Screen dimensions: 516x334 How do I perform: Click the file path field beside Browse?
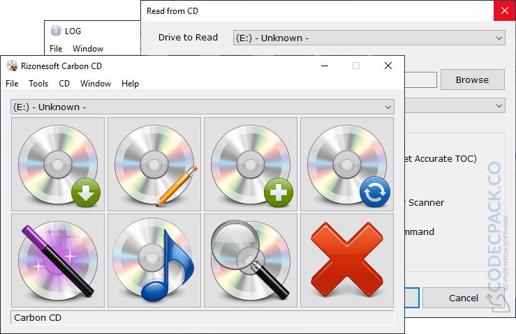[x=420, y=79]
